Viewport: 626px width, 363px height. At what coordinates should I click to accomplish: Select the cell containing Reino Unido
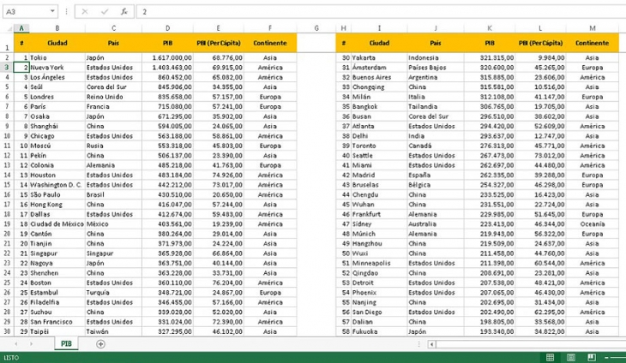113,97
